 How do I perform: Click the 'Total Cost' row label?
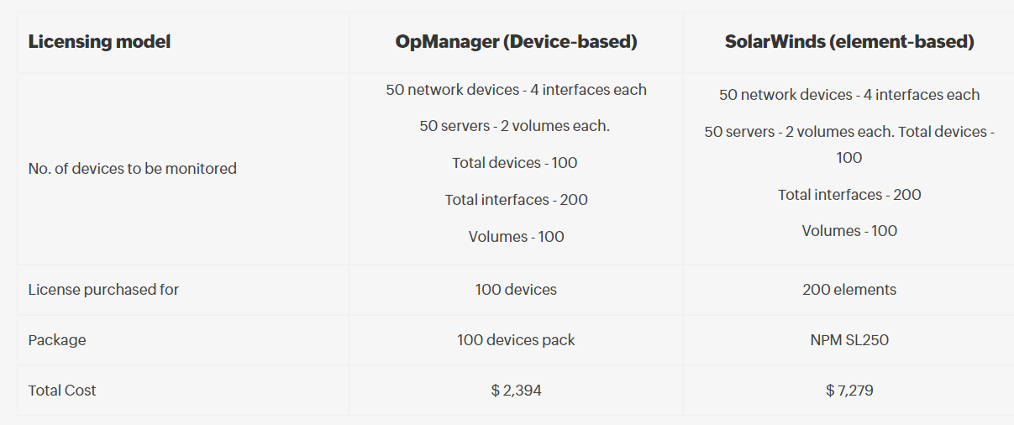[x=62, y=391]
